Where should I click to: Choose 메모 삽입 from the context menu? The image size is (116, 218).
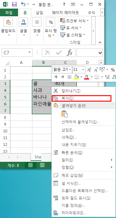tap(84, 175)
